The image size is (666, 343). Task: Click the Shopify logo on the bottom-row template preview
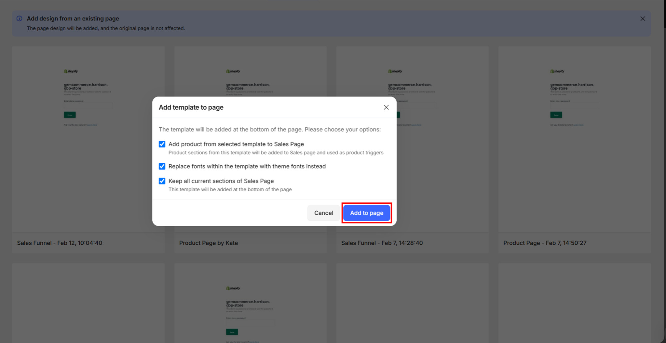tap(233, 288)
